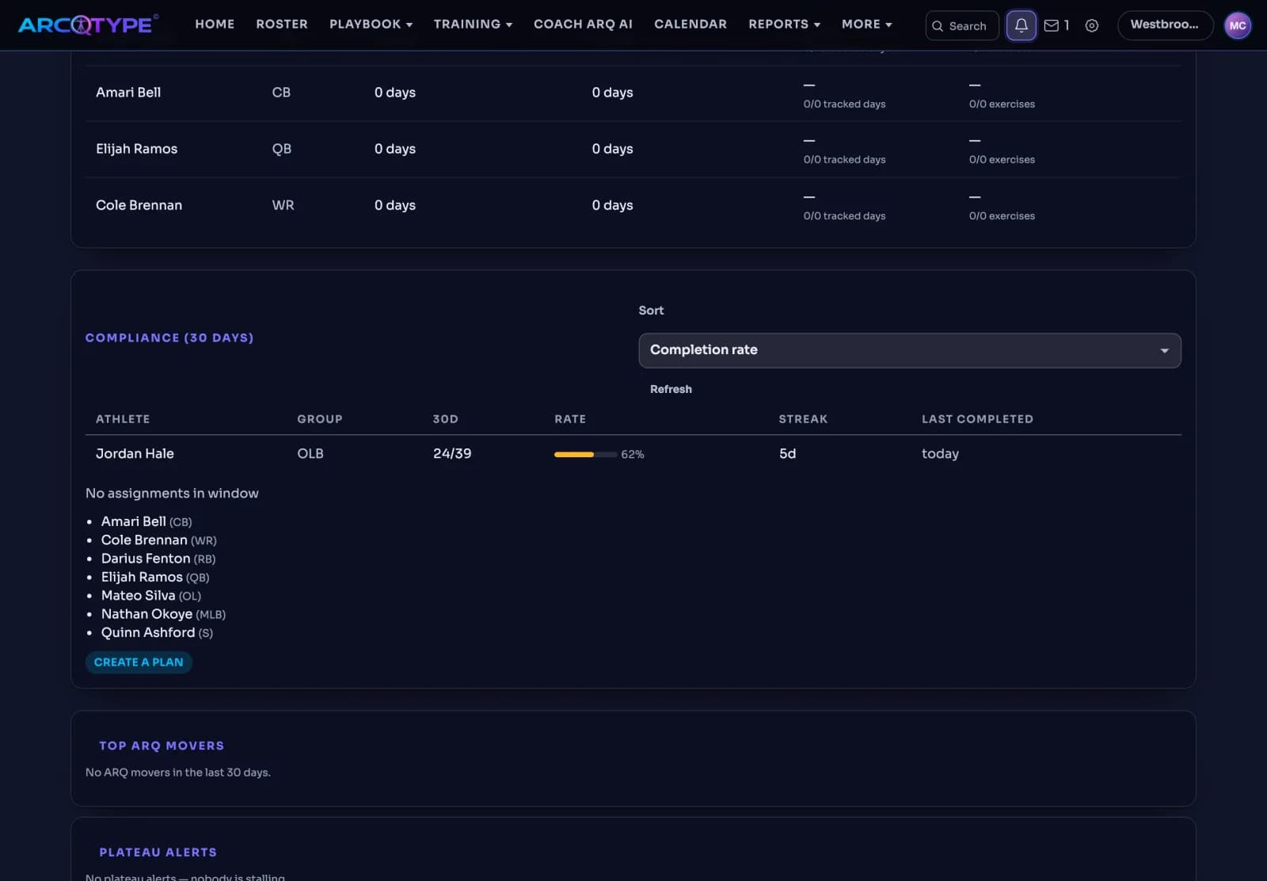The width and height of the screenshot is (1267, 881).
Task: Click Cole Brennan's 0/0 exercises
Action: click(1002, 215)
